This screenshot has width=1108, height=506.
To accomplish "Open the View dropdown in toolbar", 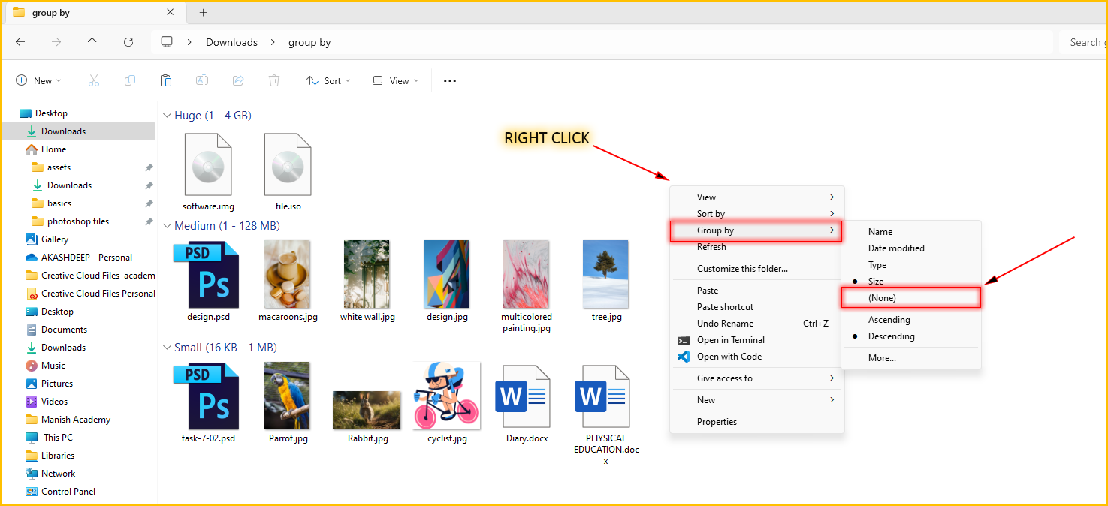I will coord(395,80).
